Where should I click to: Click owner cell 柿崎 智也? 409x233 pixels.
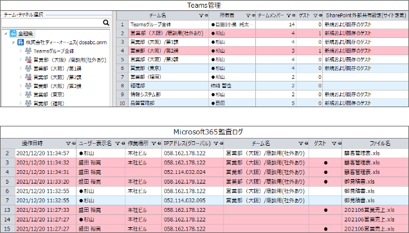[232, 85]
